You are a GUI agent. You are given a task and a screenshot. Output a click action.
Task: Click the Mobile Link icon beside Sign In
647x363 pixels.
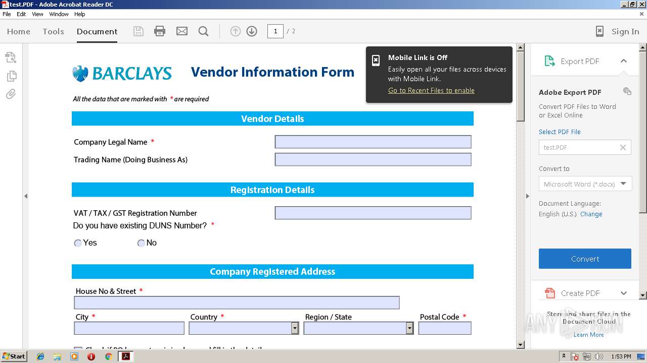(x=599, y=31)
